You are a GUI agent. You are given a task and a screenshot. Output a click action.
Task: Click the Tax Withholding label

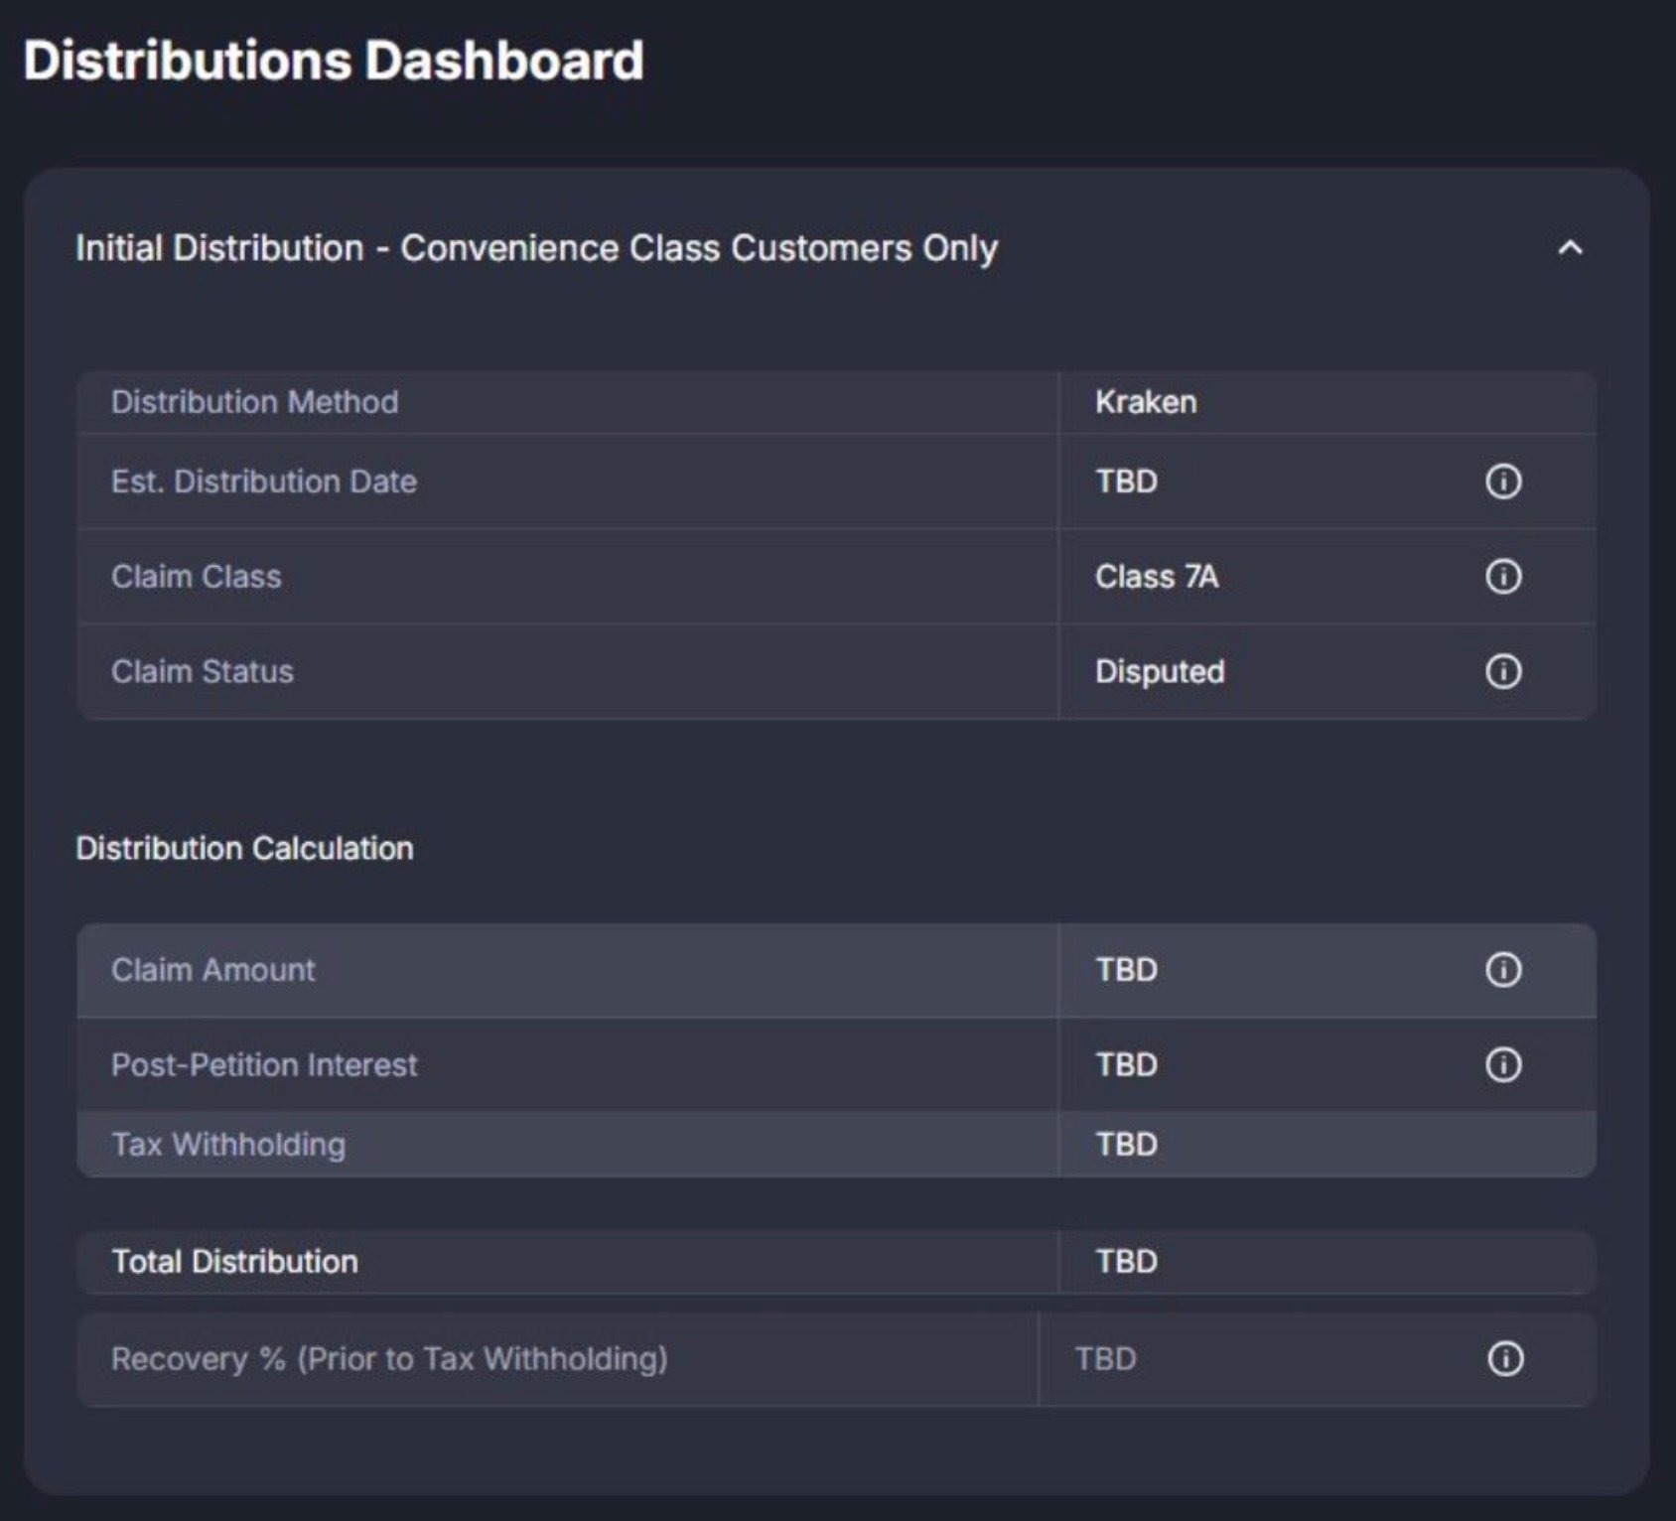click(x=228, y=1144)
